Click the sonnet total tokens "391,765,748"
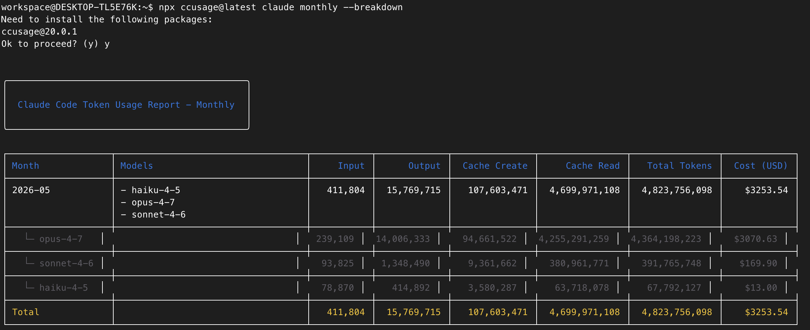This screenshot has width=810, height=330. tap(671, 263)
